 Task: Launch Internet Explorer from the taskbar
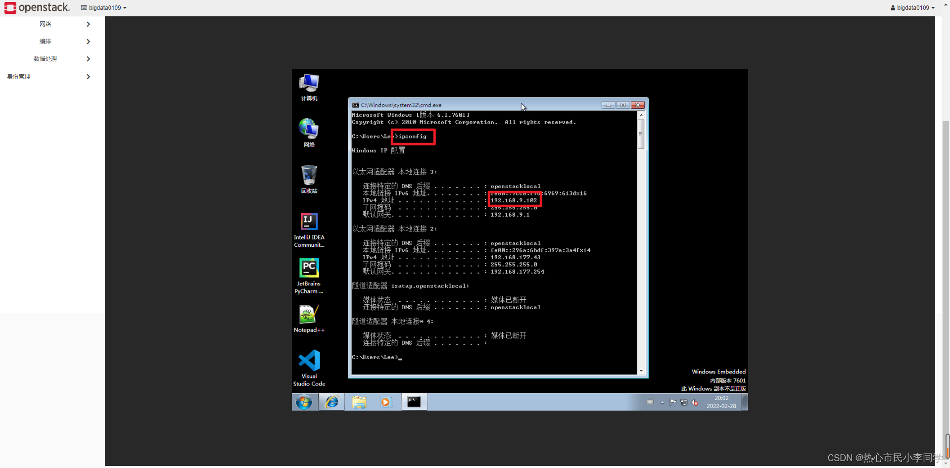click(x=332, y=402)
